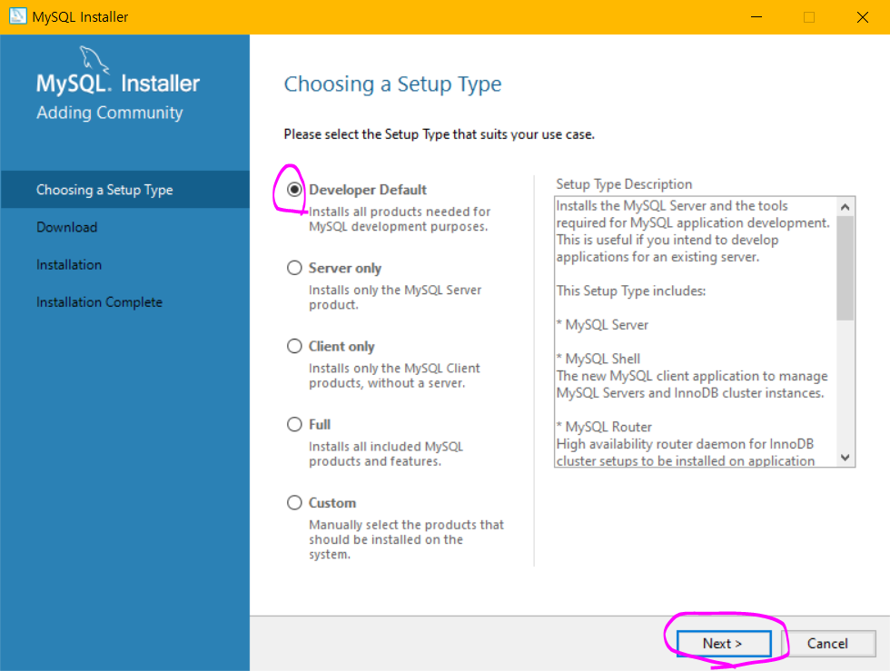The width and height of the screenshot is (890, 671).
Task: Click 'Please select the Setup Type' instruction text
Action: (440, 134)
